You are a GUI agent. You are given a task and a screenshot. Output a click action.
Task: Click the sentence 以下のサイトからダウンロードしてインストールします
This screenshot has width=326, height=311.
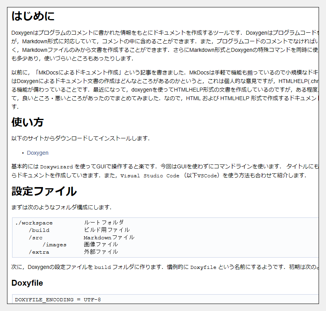coord(81,138)
